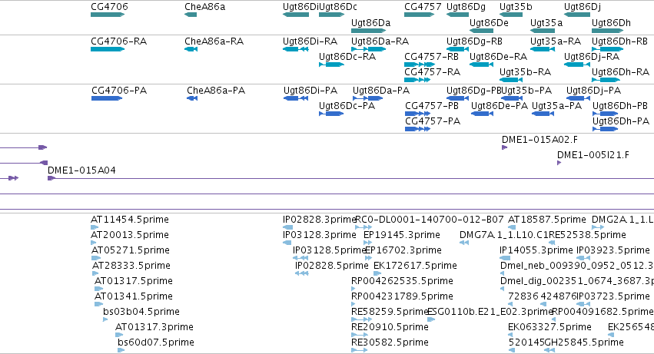Viewport: 654px width, 354px height.
Task: Click the Ugt86Da-PA protein glyph
Action: click(368, 98)
